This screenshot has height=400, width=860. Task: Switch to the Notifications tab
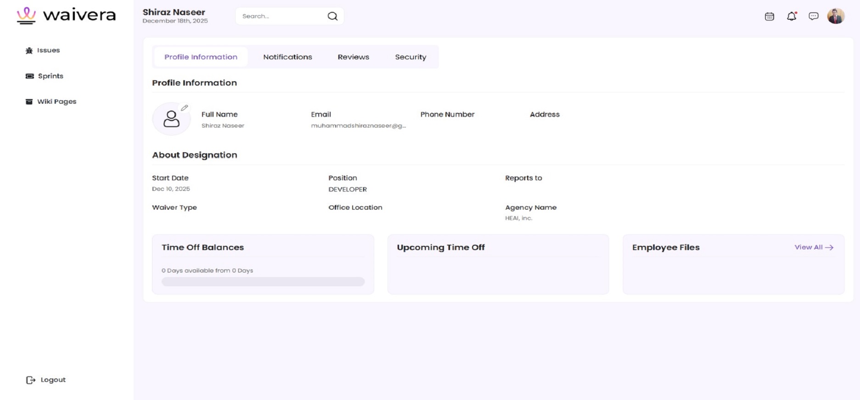pyautogui.click(x=287, y=57)
